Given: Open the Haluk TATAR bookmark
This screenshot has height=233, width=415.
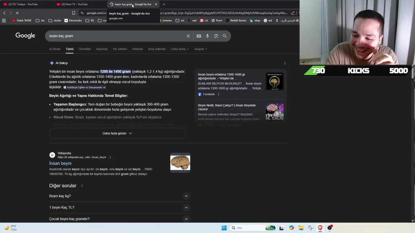Looking at the screenshot, I should click(22, 20).
